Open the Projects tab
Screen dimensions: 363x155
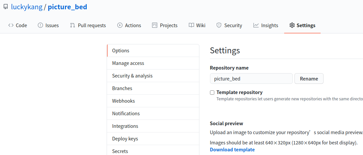(165, 26)
